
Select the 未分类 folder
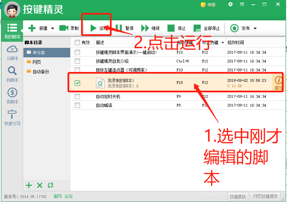click(47, 53)
